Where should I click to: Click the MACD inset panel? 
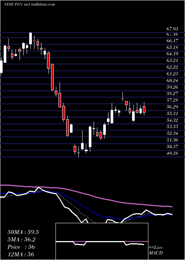point(102,241)
